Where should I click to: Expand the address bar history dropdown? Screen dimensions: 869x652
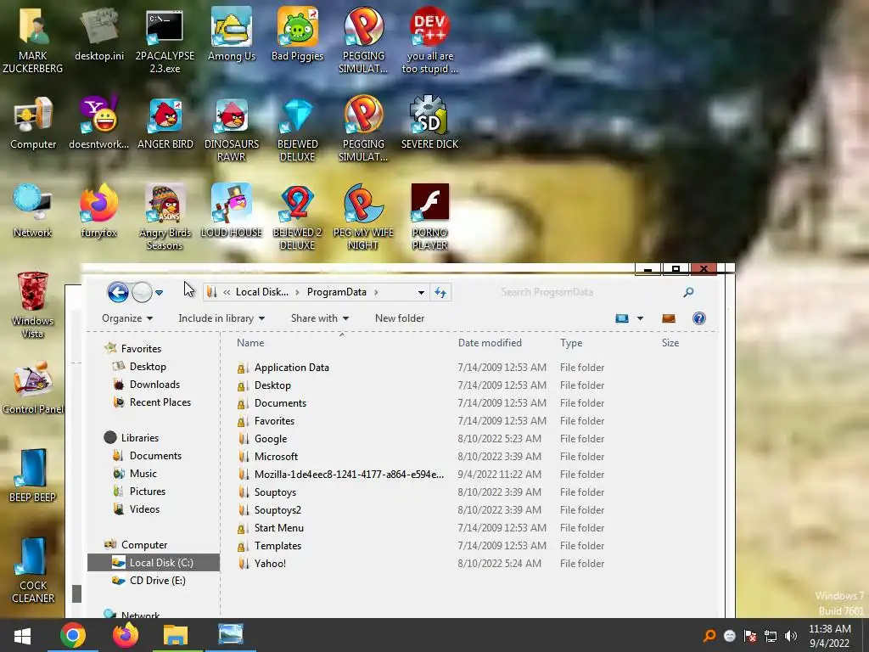point(421,292)
